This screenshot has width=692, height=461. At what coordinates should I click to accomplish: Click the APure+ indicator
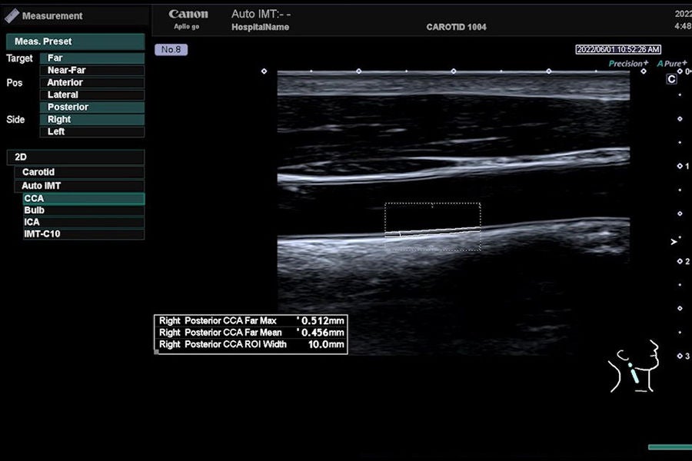click(672, 64)
